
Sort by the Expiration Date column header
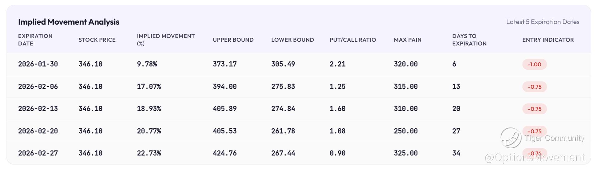tap(35, 40)
